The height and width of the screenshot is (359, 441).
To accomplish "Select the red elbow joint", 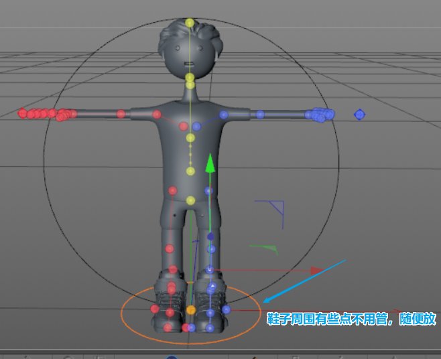I will tap(121, 114).
